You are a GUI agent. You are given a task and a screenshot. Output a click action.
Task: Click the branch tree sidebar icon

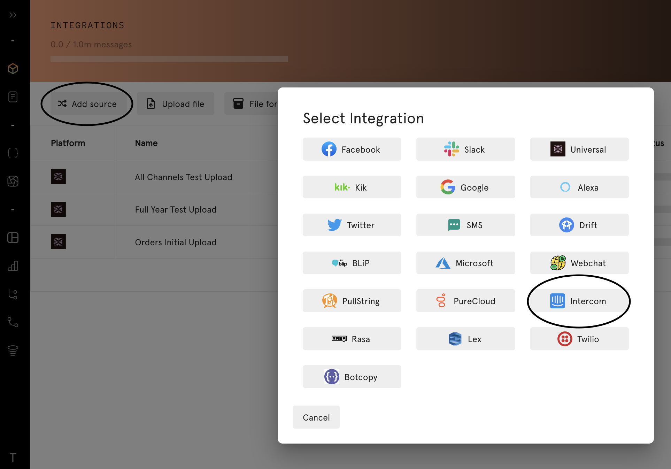pyautogui.click(x=13, y=294)
